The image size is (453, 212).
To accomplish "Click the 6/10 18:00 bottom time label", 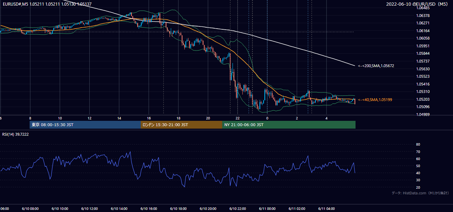I will [179, 208].
